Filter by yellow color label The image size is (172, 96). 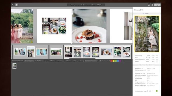point(113,61)
